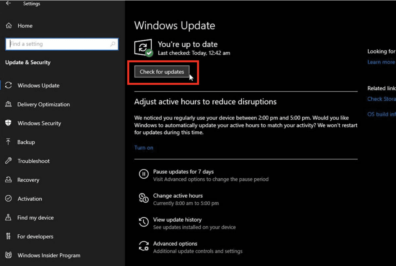The height and width of the screenshot is (266, 396).
Task: Click the history icon for View update history
Action: point(144,222)
